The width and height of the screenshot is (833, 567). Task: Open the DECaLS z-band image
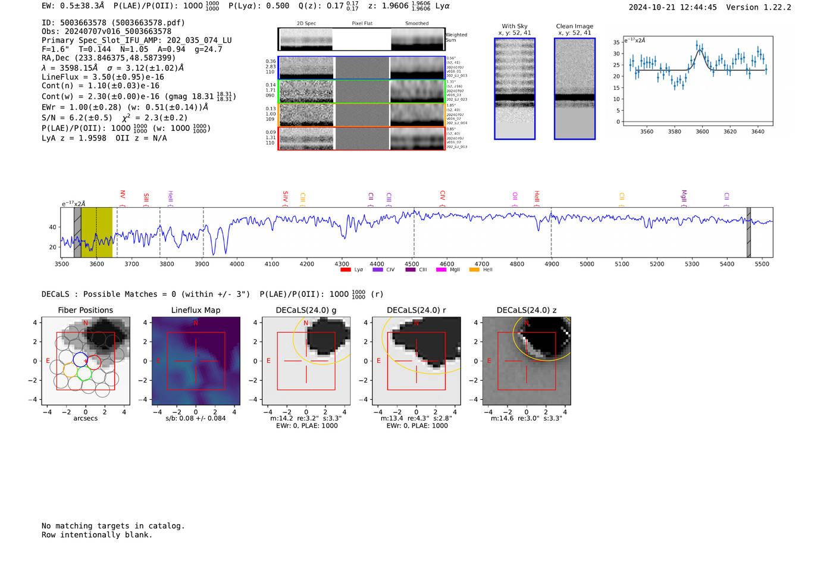(x=526, y=361)
